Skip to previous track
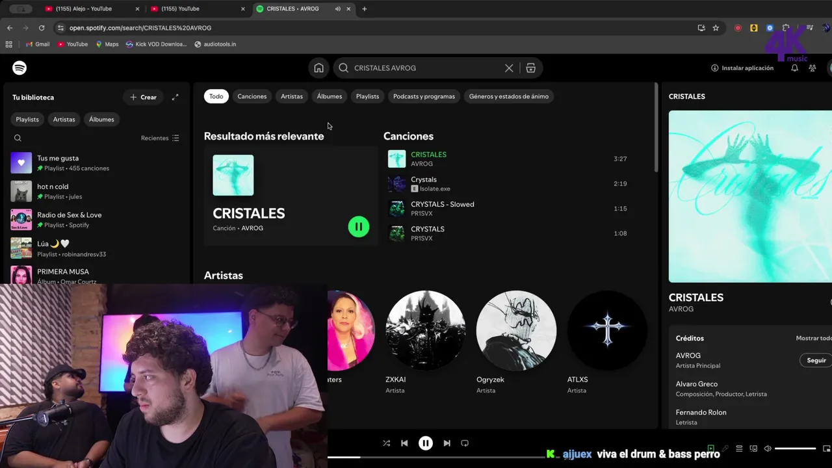The height and width of the screenshot is (468, 832). (x=404, y=443)
